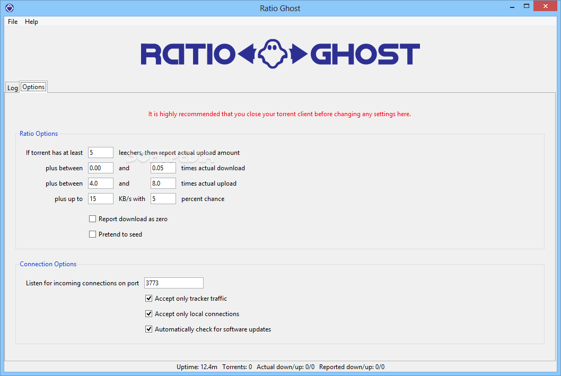The width and height of the screenshot is (561, 376).
Task: Minimize the Ratio Ghost window
Action: pyautogui.click(x=512, y=6)
